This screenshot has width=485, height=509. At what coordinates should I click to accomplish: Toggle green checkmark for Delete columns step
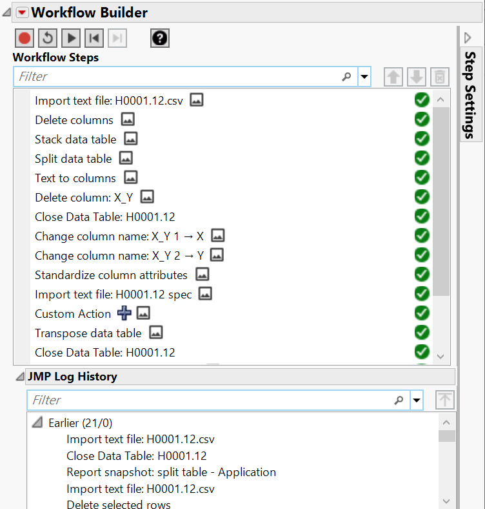pos(422,119)
